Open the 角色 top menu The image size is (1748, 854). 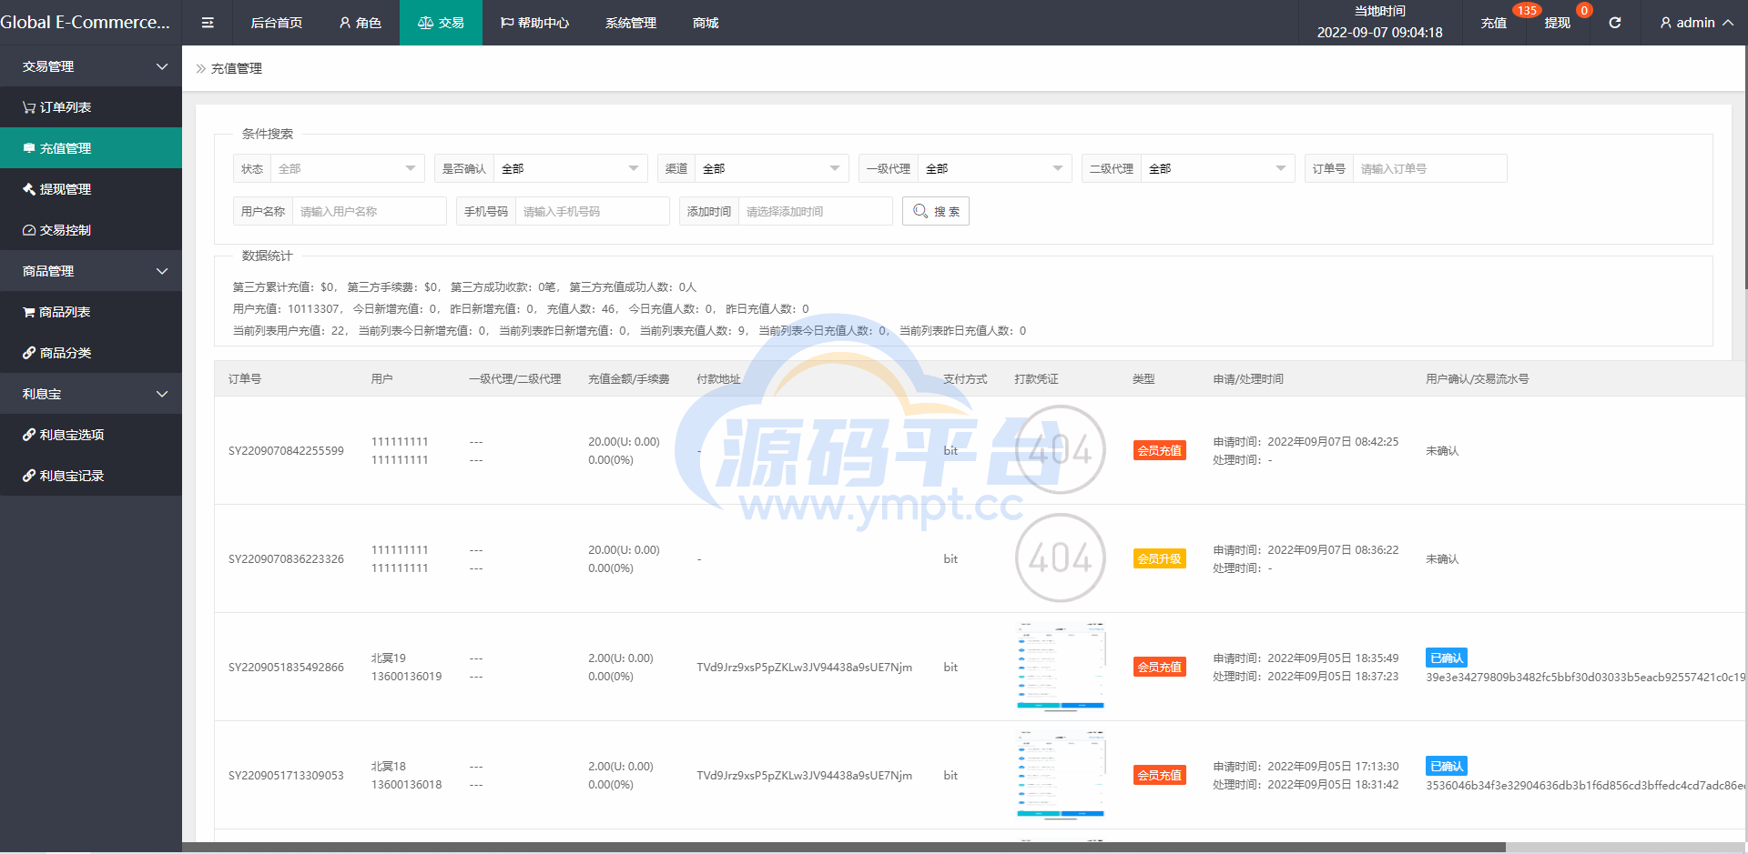[x=360, y=23]
